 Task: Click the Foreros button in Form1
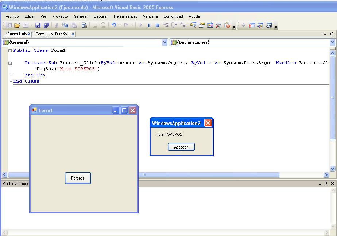pyautogui.click(x=78, y=178)
